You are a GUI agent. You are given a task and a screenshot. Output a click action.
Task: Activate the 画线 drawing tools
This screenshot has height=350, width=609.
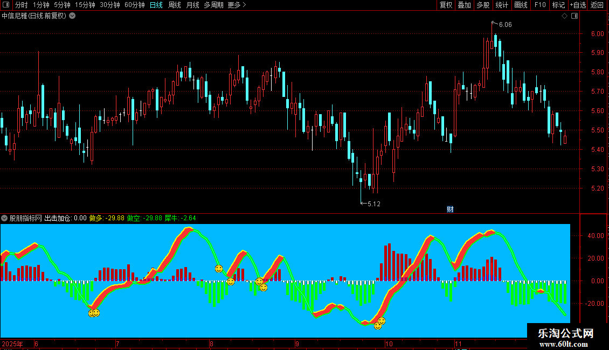pos(521,5)
